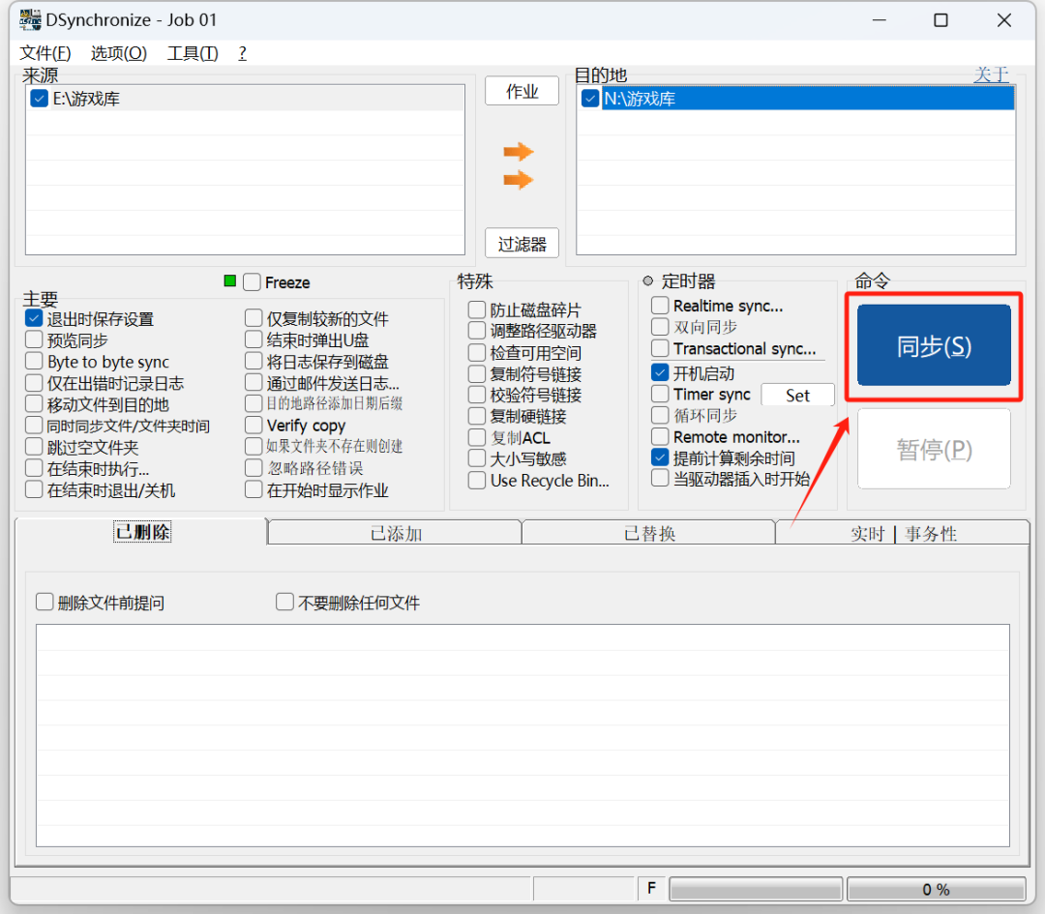Enable 仅复制较新的文件 checkbox
This screenshot has width=1045, height=914.
[x=254, y=318]
